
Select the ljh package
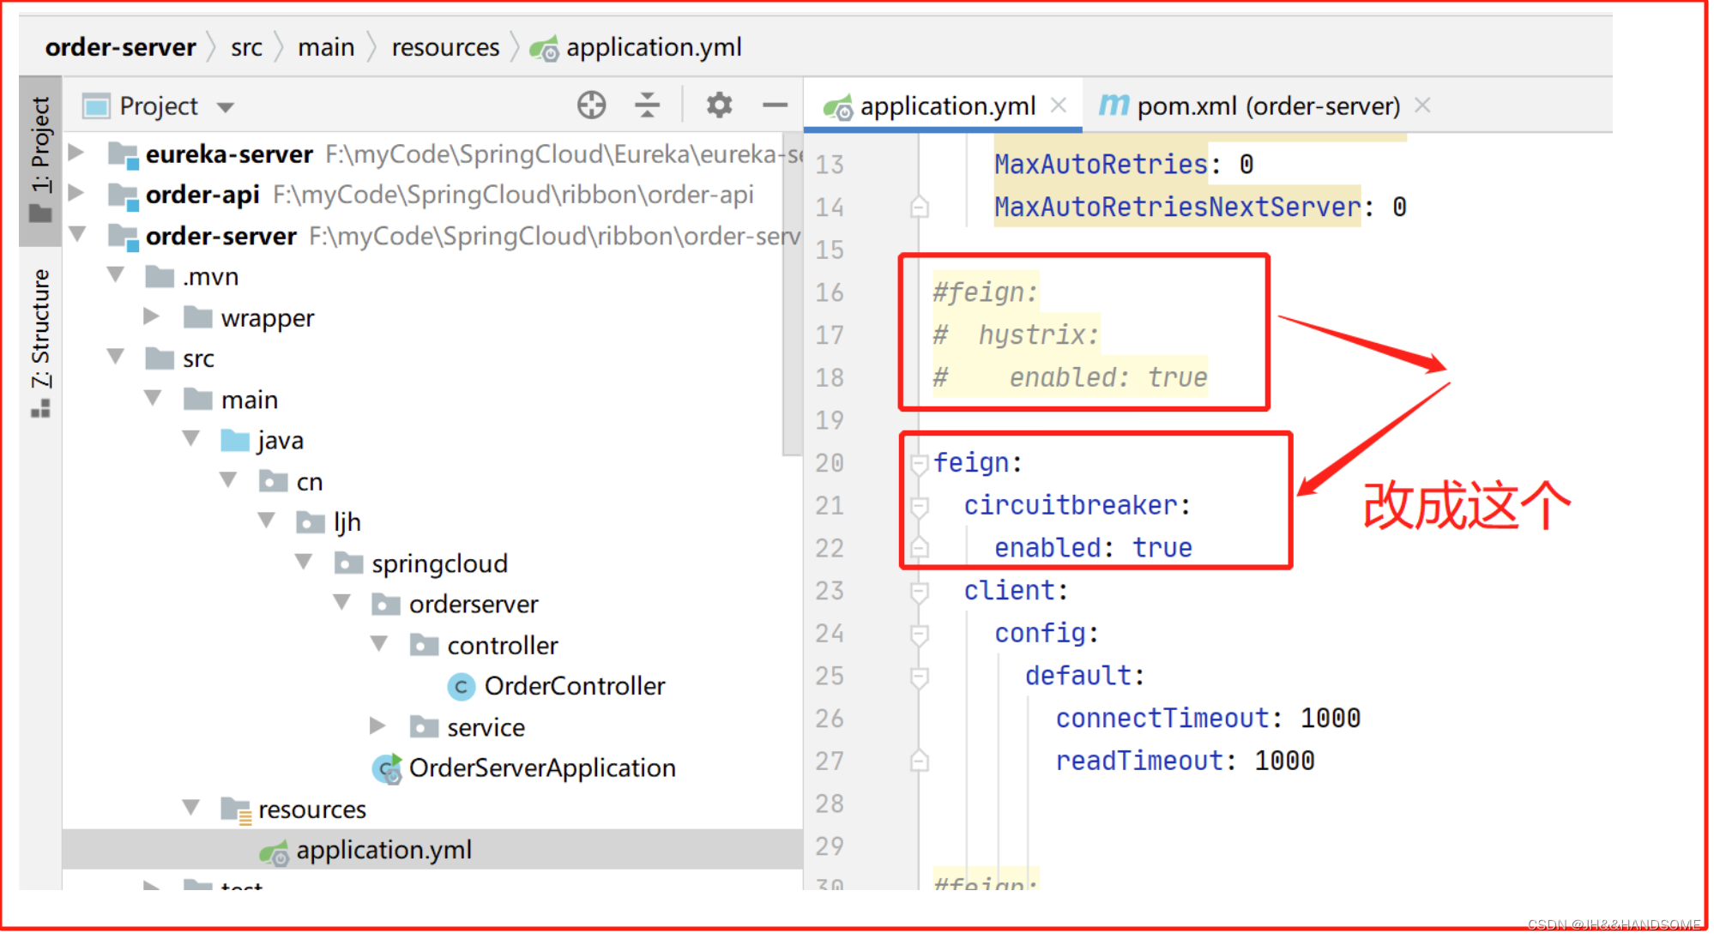click(x=347, y=523)
